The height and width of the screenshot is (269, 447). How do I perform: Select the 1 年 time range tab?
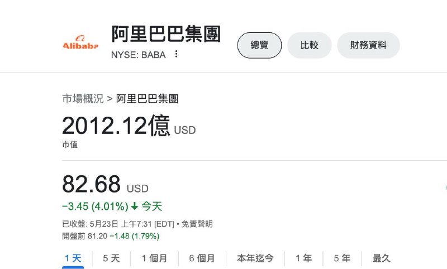point(303,258)
